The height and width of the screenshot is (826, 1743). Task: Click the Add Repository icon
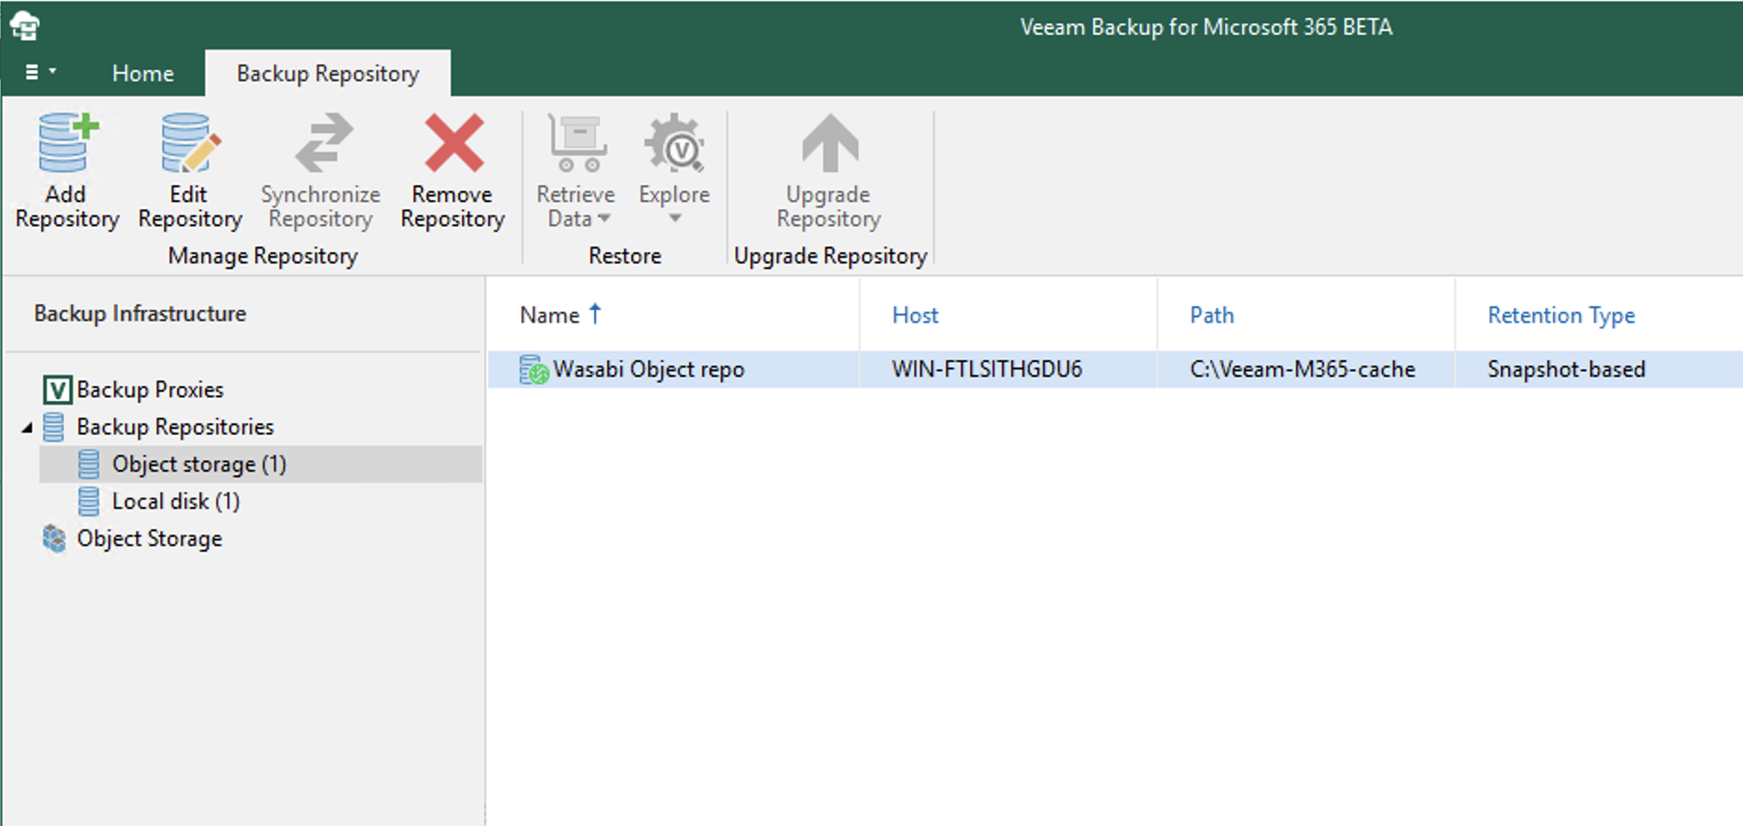68,142
